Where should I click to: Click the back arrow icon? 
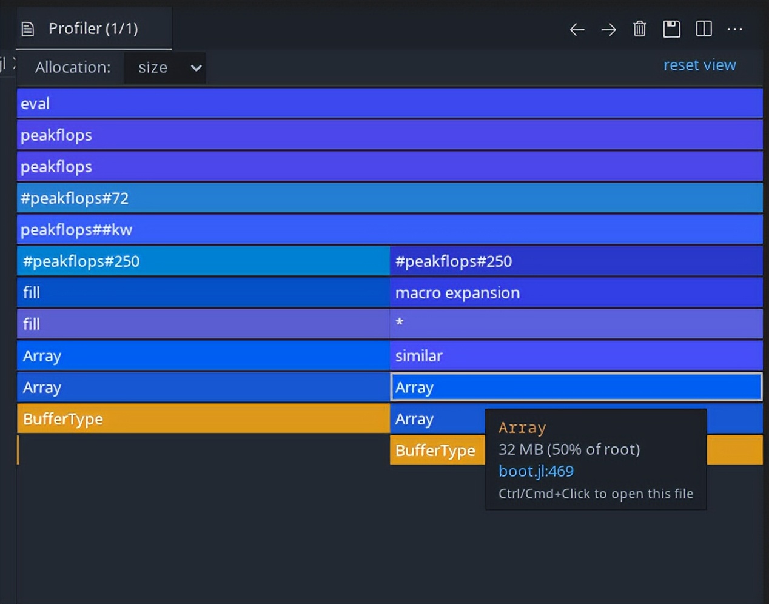click(577, 29)
